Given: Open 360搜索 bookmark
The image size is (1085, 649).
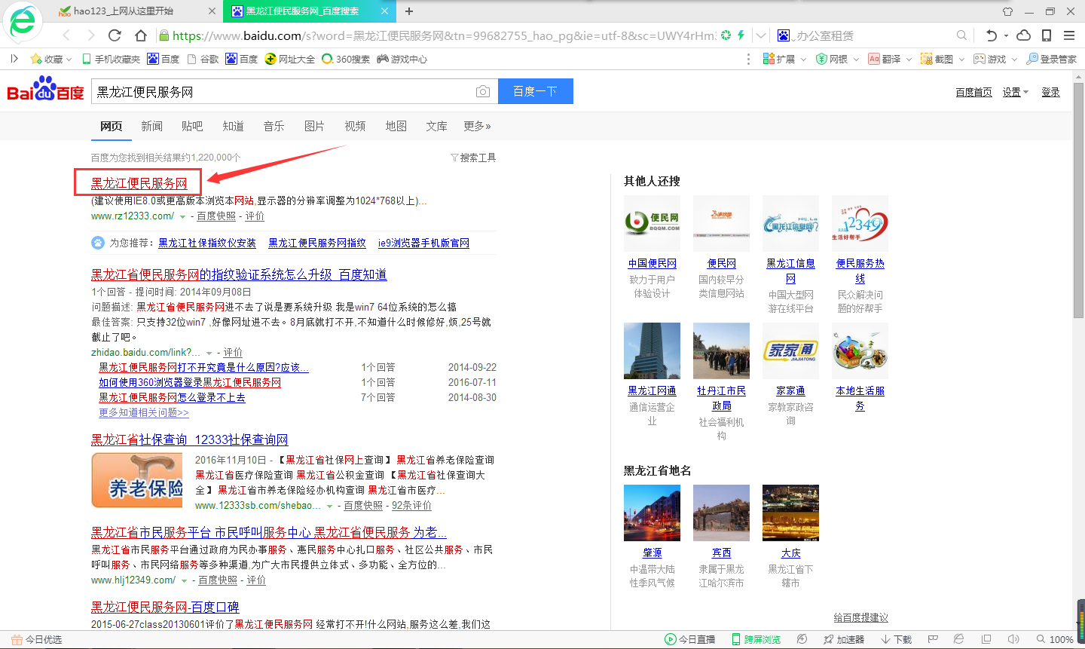Looking at the screenshot, I should click(x=346, y=59).
